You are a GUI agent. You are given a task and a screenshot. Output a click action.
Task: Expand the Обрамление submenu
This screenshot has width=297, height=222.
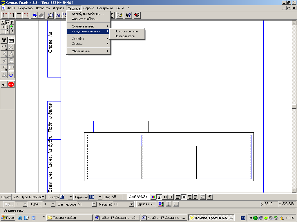[x=88, y=51]
